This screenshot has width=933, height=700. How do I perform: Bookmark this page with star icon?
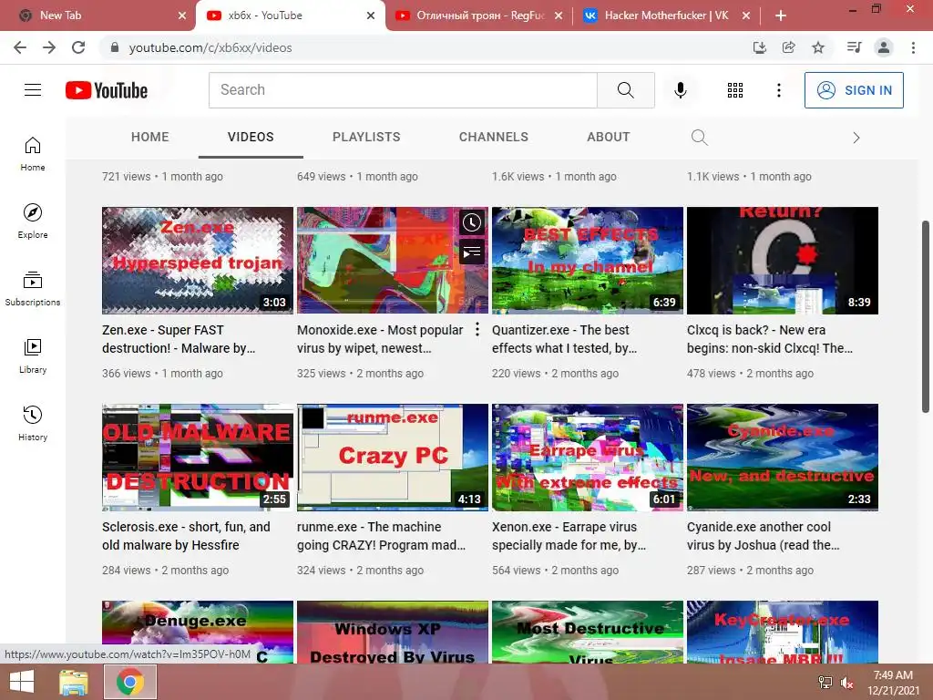818,47
